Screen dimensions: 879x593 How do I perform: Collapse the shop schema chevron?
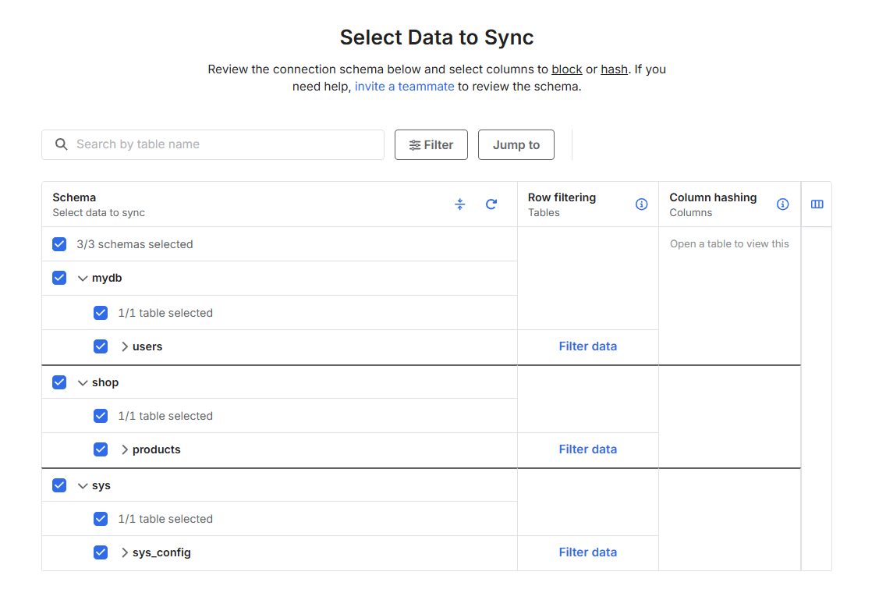pyautogui.click(x=83, y=382)
